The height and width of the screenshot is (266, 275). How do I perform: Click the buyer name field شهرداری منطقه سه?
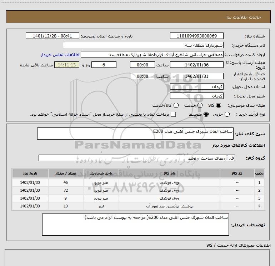point(143,45)
